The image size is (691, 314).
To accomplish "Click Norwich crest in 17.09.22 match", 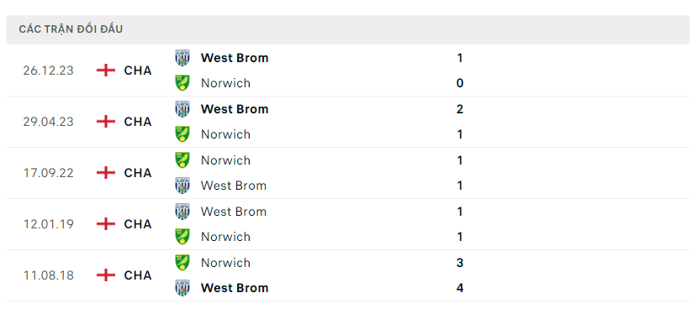I will 182,160.
